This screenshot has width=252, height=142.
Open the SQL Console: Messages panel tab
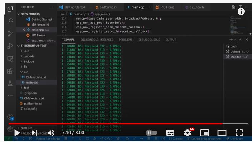pos(97,40)
